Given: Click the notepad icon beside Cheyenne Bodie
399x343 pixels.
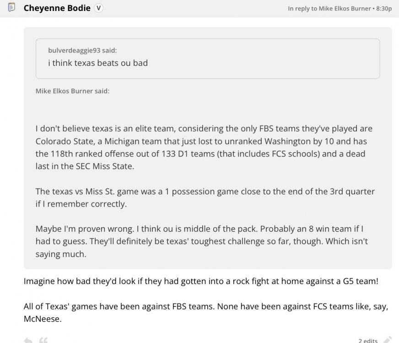Looking at the screenshot, I should (x=12, y=8).
